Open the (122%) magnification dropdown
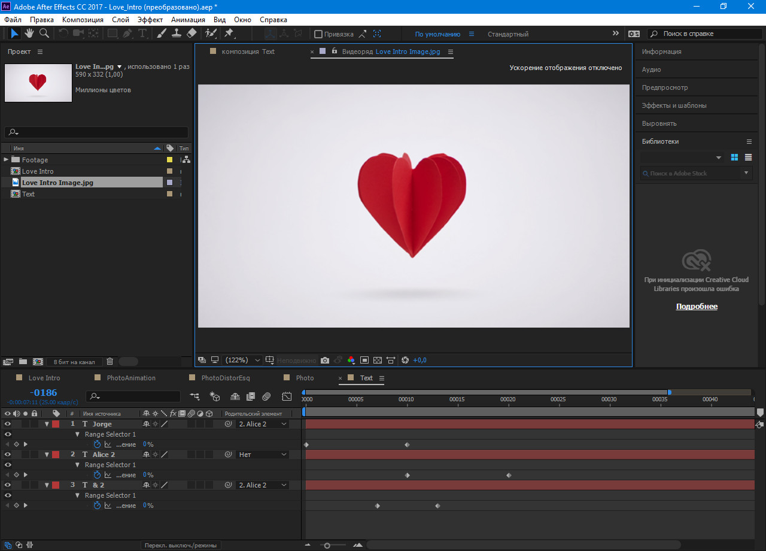The height and width of the screenshot is (551, 766). pos(243,360)
